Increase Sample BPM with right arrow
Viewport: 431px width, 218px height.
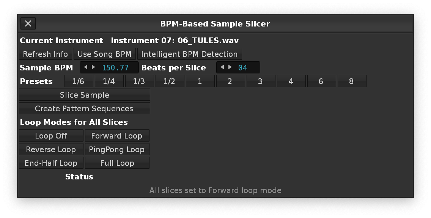[93, 67]
